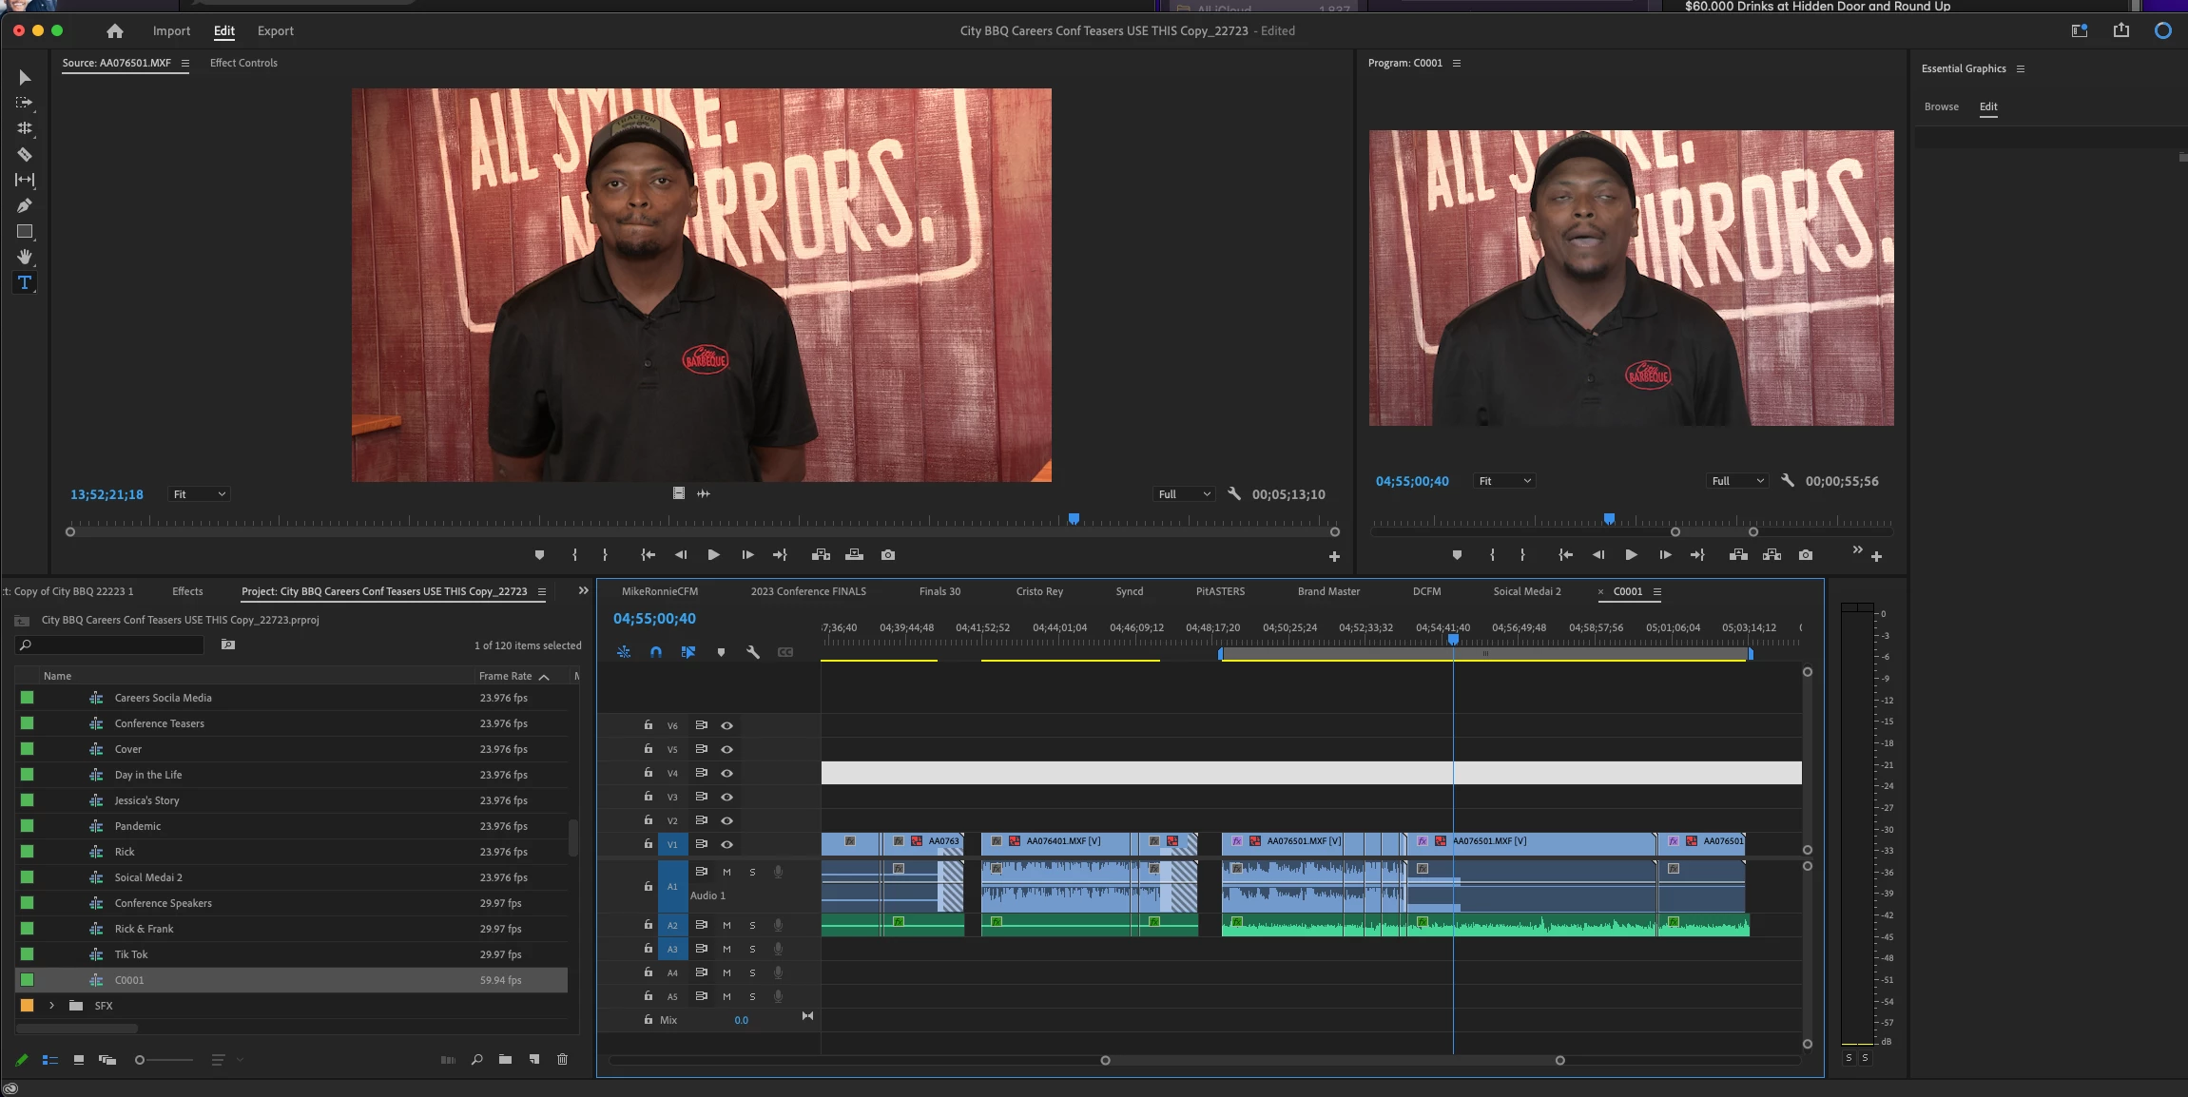Toggle Snap in timeline
Viewport: 2188px width, 1097px height.
coord(656,652)
